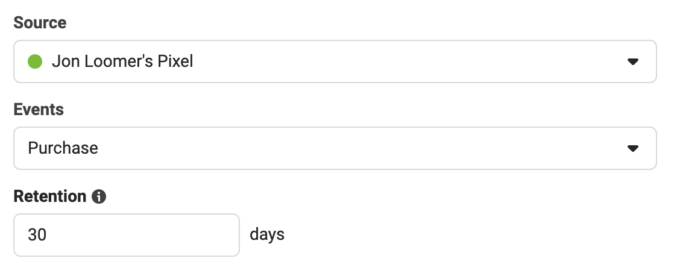Viewport: 674px width, 264px height.
Task: Click the word Jon in Source field
Action: [x=64, y=61]
